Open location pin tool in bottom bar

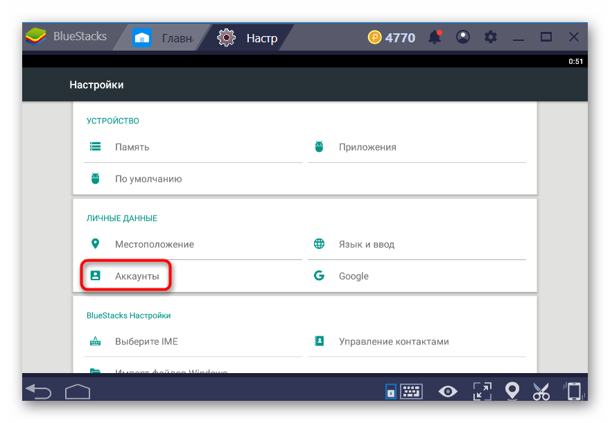[x=512, y=392]
